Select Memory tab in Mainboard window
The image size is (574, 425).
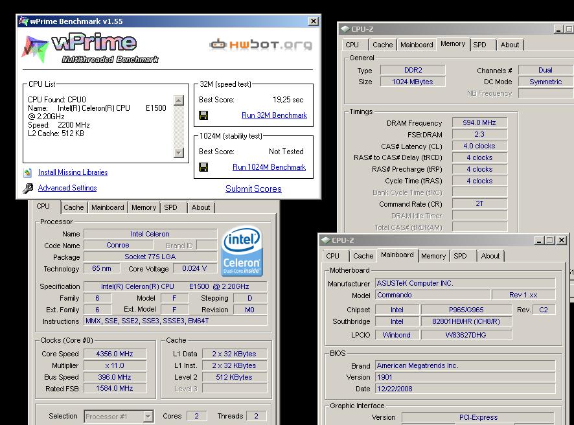click(433, 256)
